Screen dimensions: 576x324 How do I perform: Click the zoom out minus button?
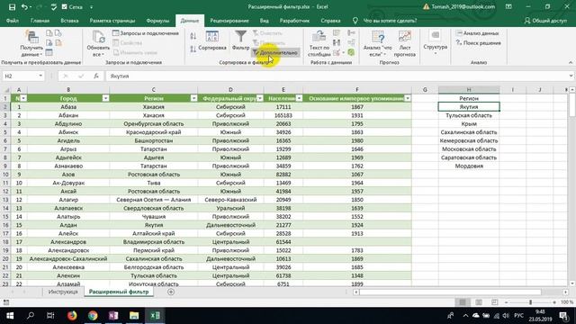pos(506,302)
